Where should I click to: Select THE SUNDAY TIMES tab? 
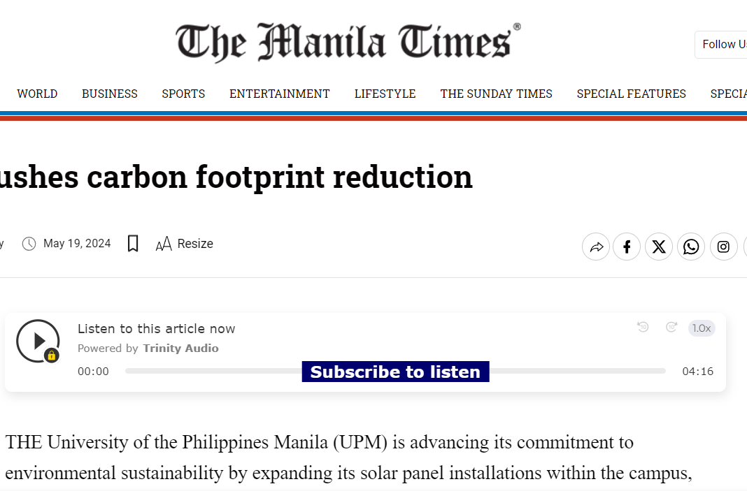pos(497,94)
